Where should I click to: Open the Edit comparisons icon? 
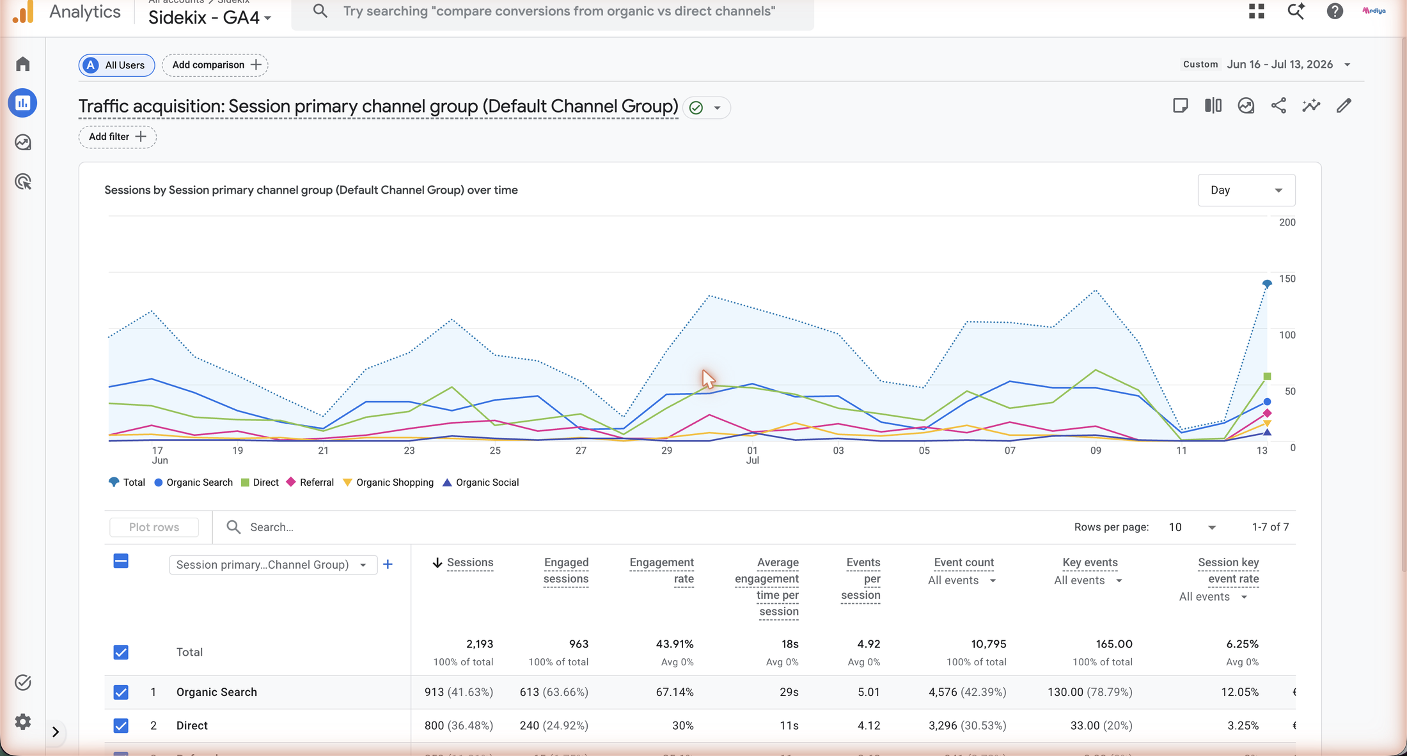1213,105
